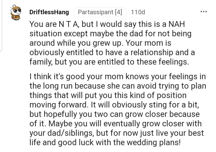Viewport: 216px width, 152px height.
Task: Open the three-dot comment options menu
Action: click(x=204, y=12)
